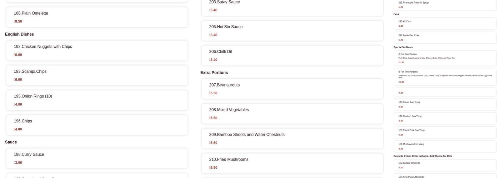Select the 188.Plain Omelette item
500x178 pixels.
(x=97, y=17)
